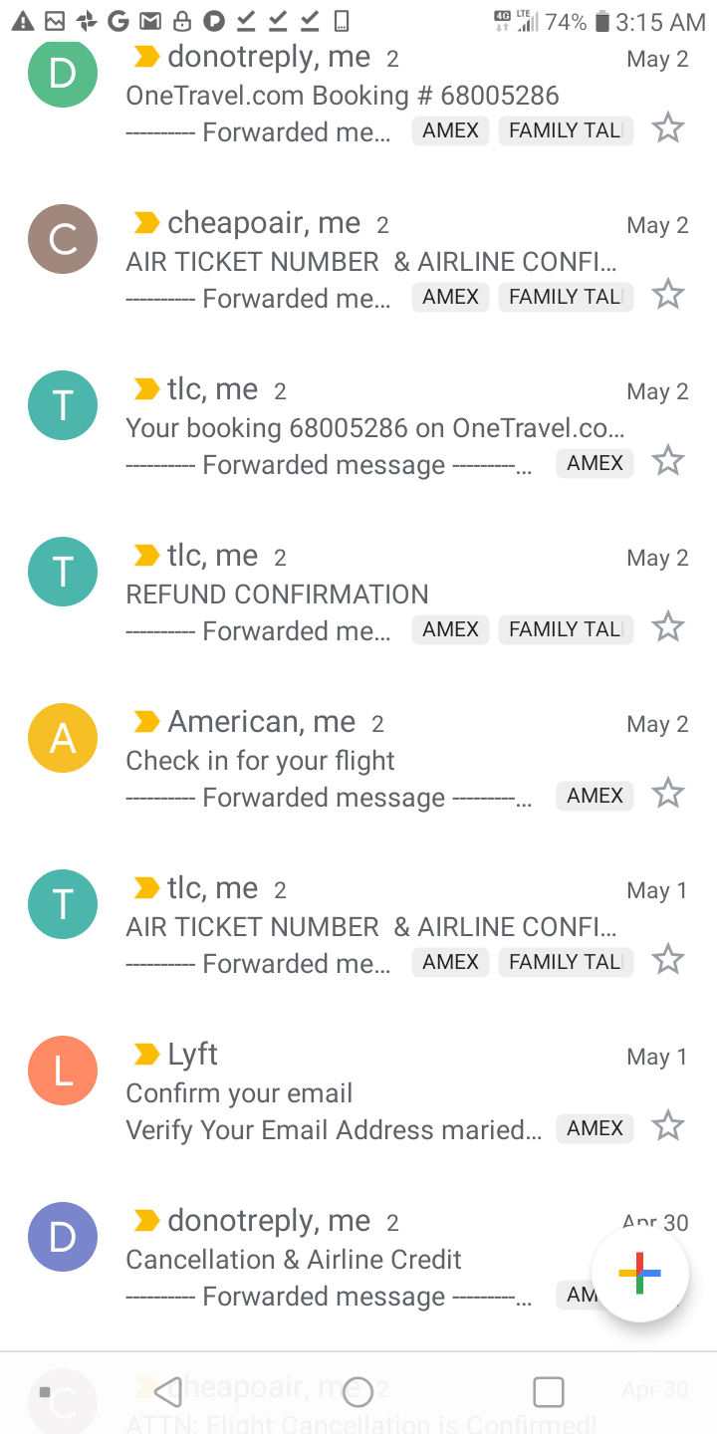Tap the Android back navigation button
The width and height of the screenshot is (717, 1434).
(x=169, y=1391)
